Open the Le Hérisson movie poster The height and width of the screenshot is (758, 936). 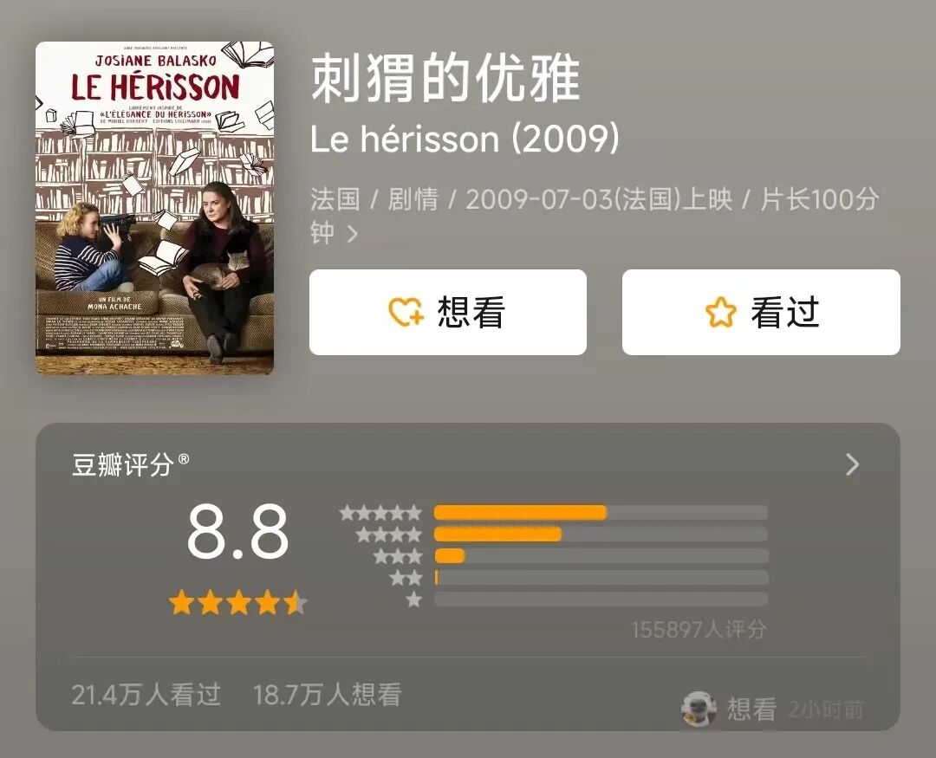154,208
